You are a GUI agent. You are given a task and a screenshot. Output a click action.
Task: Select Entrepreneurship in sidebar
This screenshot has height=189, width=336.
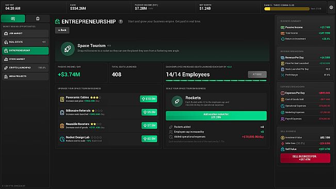(25, 51)
